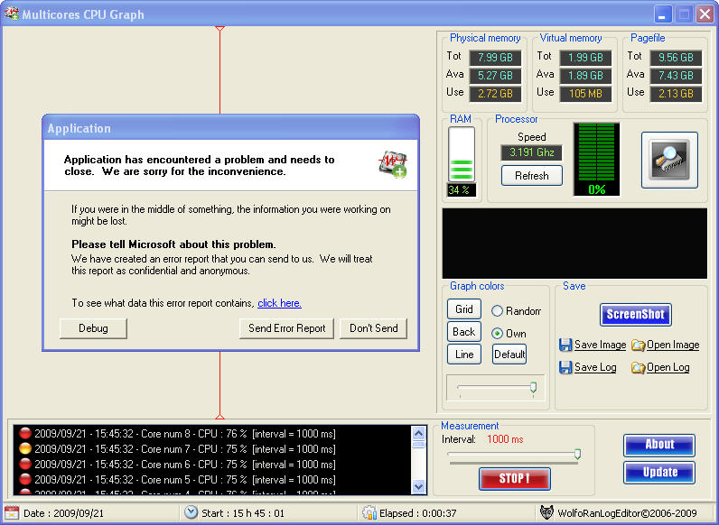This screenshot has height=525, width=719.
Task: Click the Save Log floppy disk icon
Action: click(x=565, y=367)
